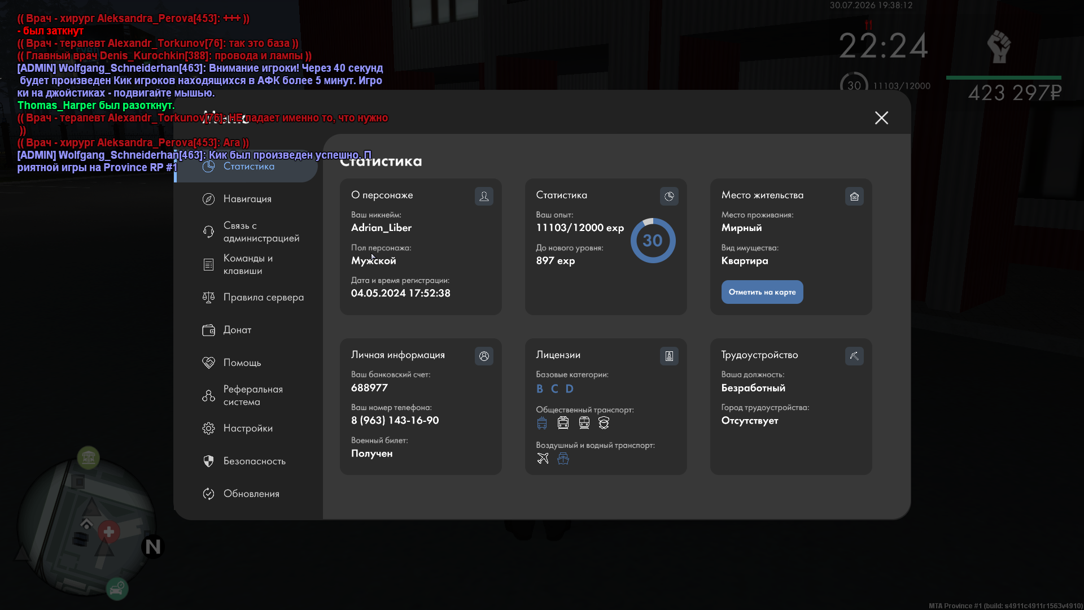Click the level 30 experience ring
This screenshot has height=610, width=1084.
point(653,241)
